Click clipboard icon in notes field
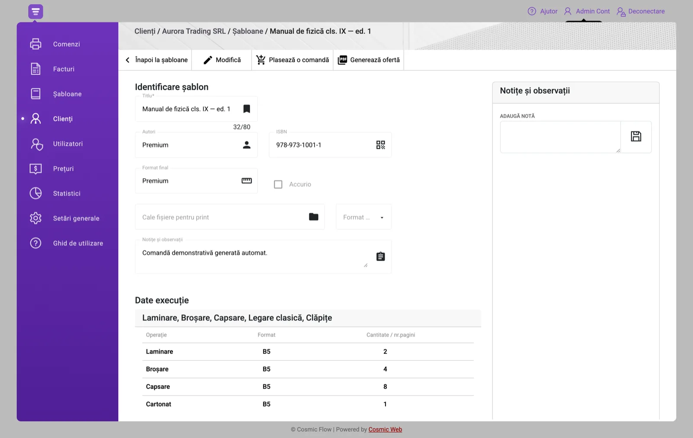The image size is (693, 438). (380, 256)
